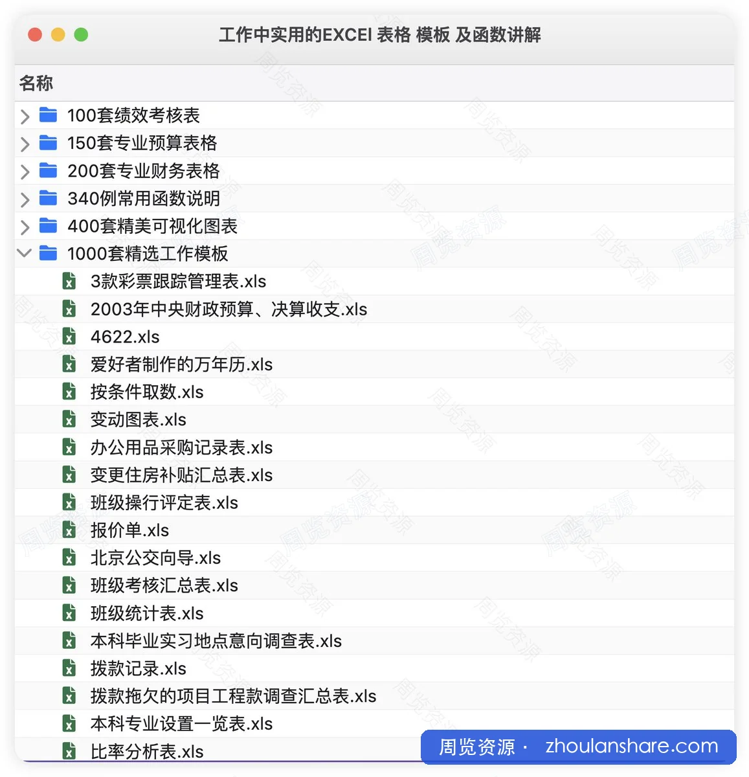Select file name 报价单.xls
Screen dimensions: 749x777
(129, 530)
